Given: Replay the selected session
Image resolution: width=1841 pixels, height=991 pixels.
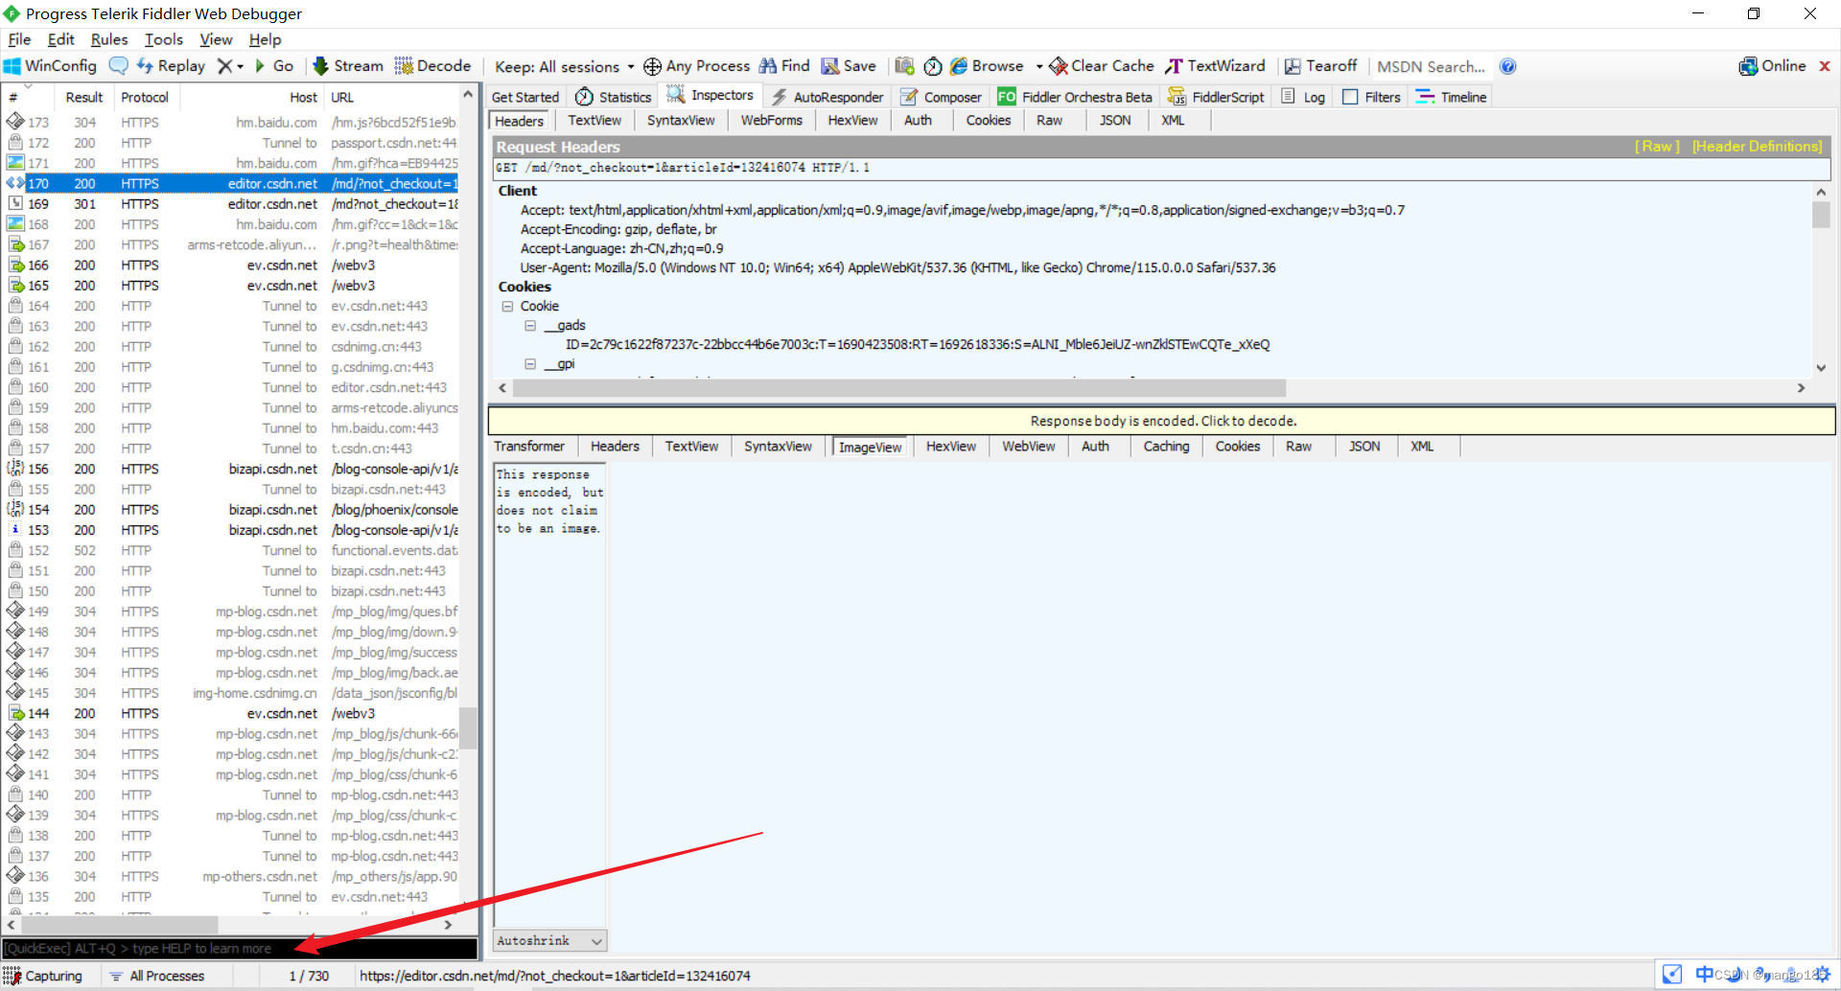Looking at the screenshot, I should click(x=171, y=66).
